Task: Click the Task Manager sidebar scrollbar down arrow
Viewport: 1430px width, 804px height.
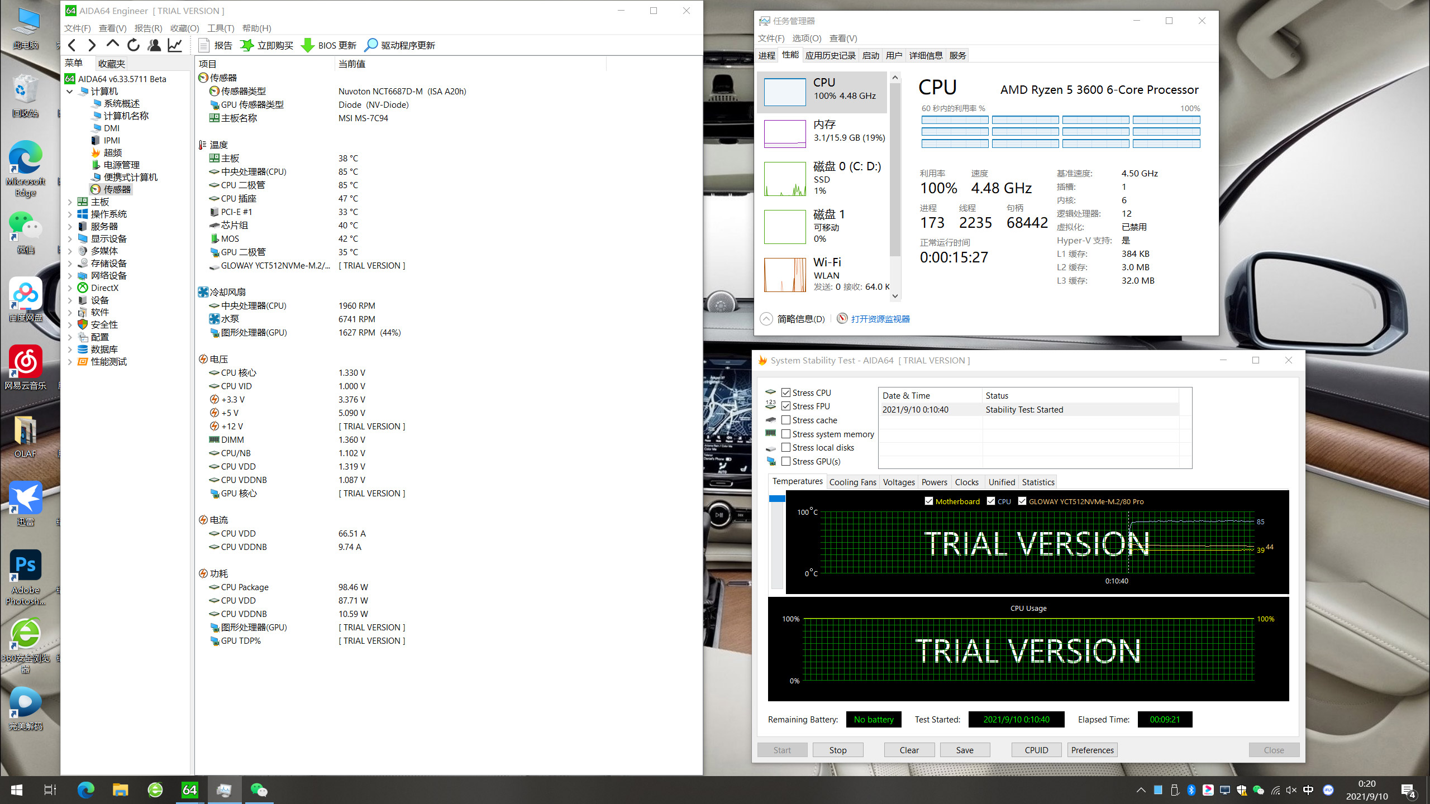Action: (895, 296)
